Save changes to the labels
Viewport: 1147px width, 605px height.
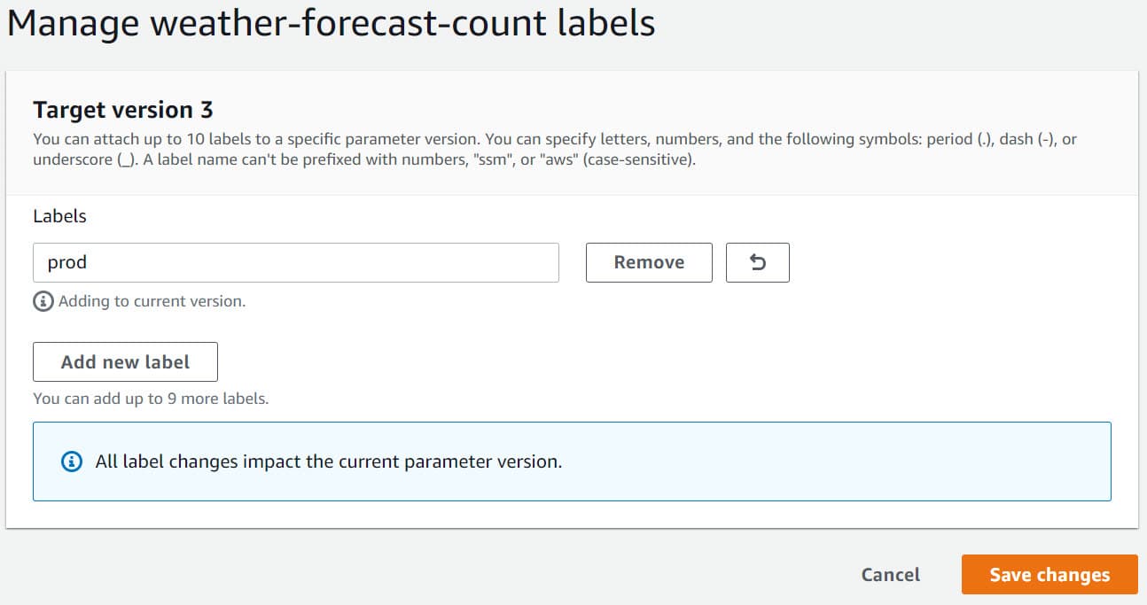click(1049, 575)
